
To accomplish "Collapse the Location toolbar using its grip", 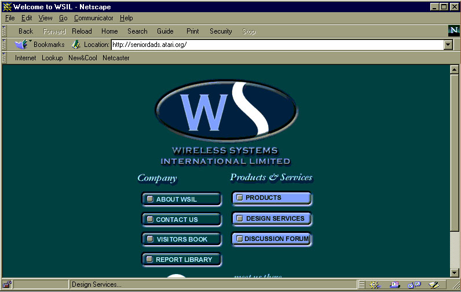I will [x=5, y=45].
